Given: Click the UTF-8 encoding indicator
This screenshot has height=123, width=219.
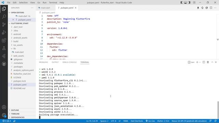Looking at the screenshot, I should [x=114, y=121].
